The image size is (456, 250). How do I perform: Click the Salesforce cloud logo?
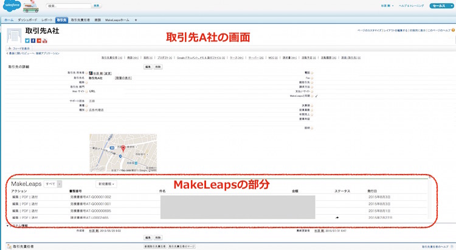point(12,5)
